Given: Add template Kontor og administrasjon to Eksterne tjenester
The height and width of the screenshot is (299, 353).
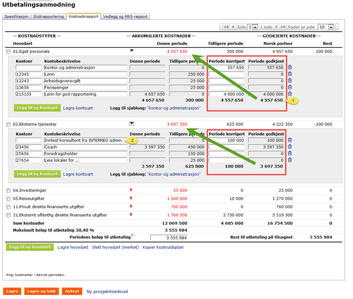Looking at the screenshot, I should pos(174,174).
